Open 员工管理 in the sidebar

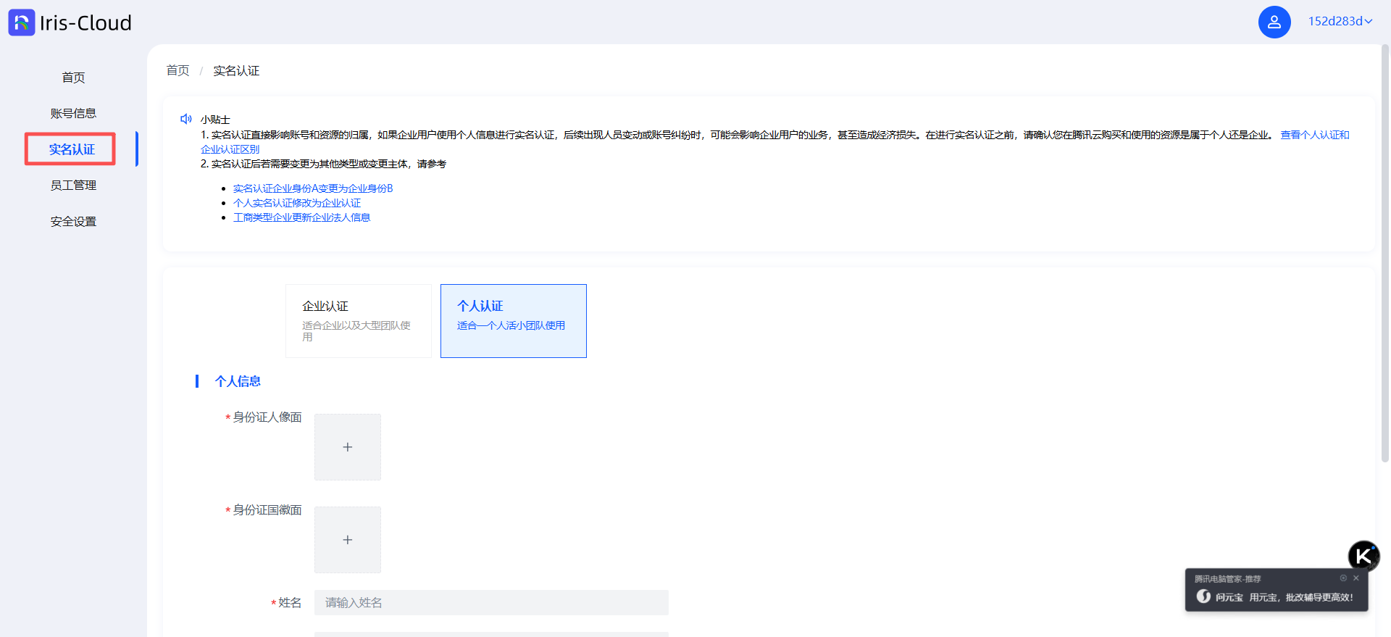(x=73, y=186)
